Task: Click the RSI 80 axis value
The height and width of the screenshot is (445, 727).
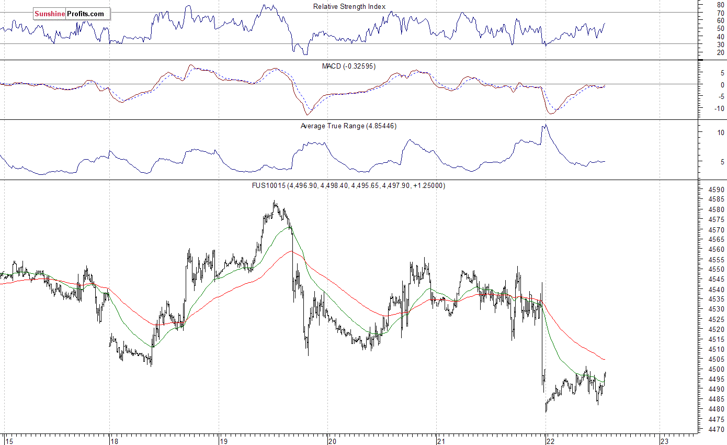Action: point(720,5)
